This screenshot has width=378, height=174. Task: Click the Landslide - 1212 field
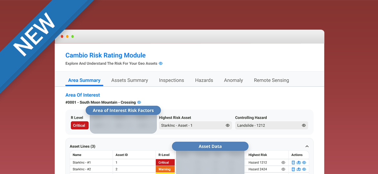(272, 125)
